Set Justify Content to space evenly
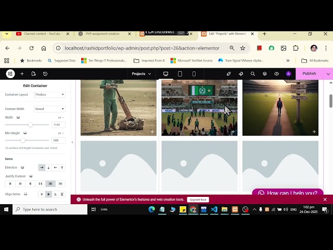 point(60,184)
